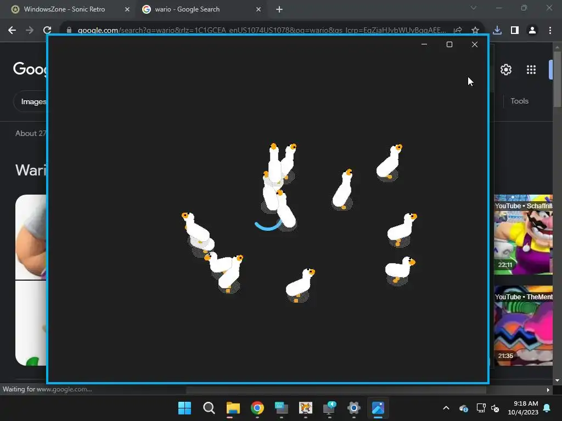Screen dimensions: 562x421
Task: Click the site lock icon in address bar
Action: click(69, 31)
